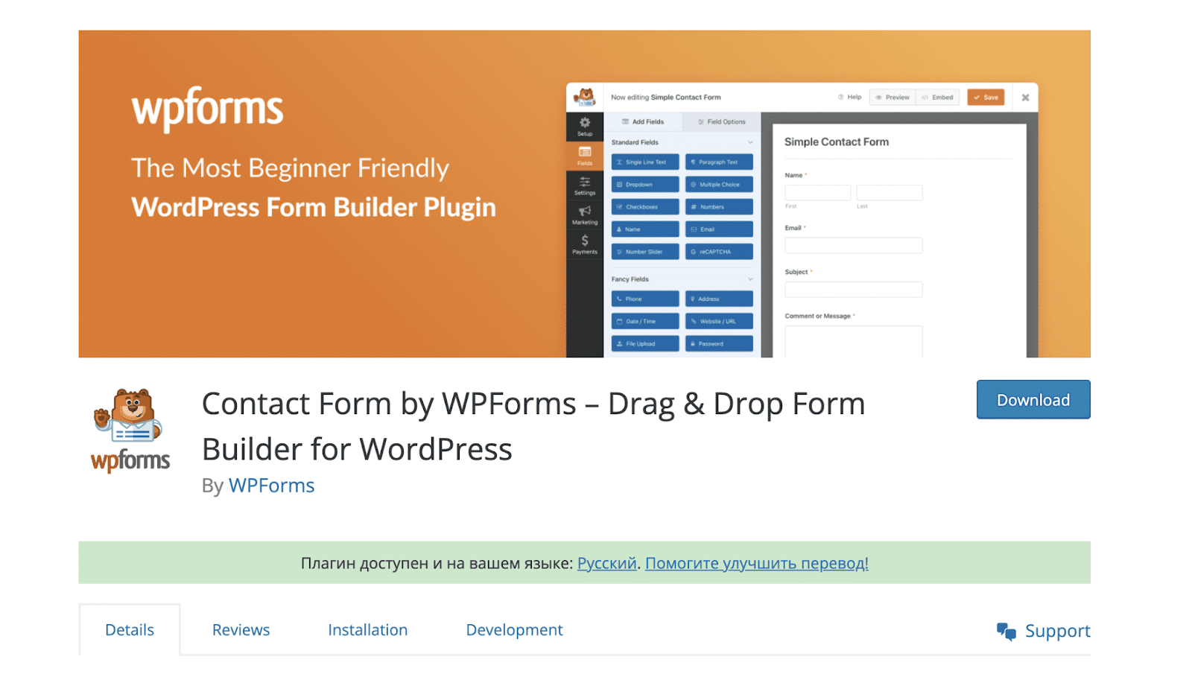This screenshot has width=1192, height=677.
Task: Add a Single Line Text field
Action: [645, 162]
